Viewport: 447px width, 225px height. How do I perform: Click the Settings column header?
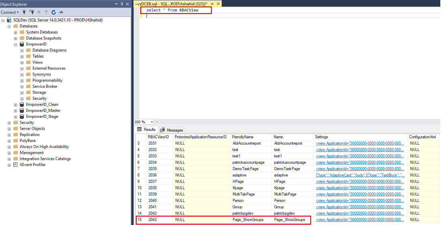coord(360,137)
